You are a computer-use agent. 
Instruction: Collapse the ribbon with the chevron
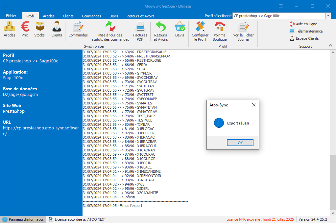point(331,46)
